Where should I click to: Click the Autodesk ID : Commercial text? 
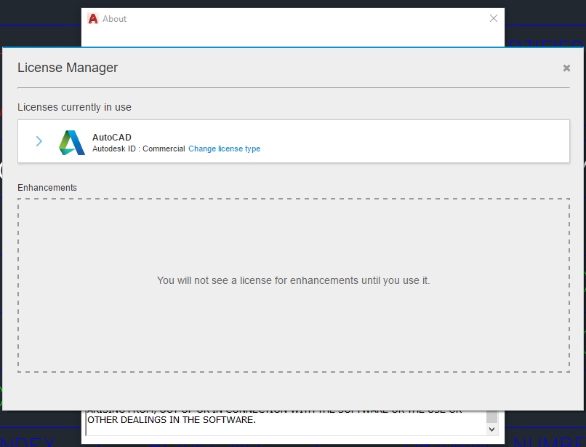139,149
